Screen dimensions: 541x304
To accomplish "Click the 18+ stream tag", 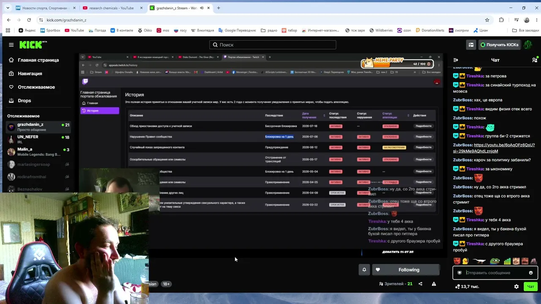I will [166, 284].
